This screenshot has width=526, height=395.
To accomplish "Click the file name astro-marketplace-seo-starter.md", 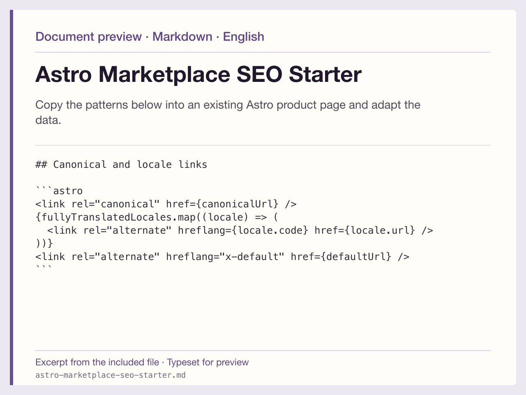I will pos(111,375).
